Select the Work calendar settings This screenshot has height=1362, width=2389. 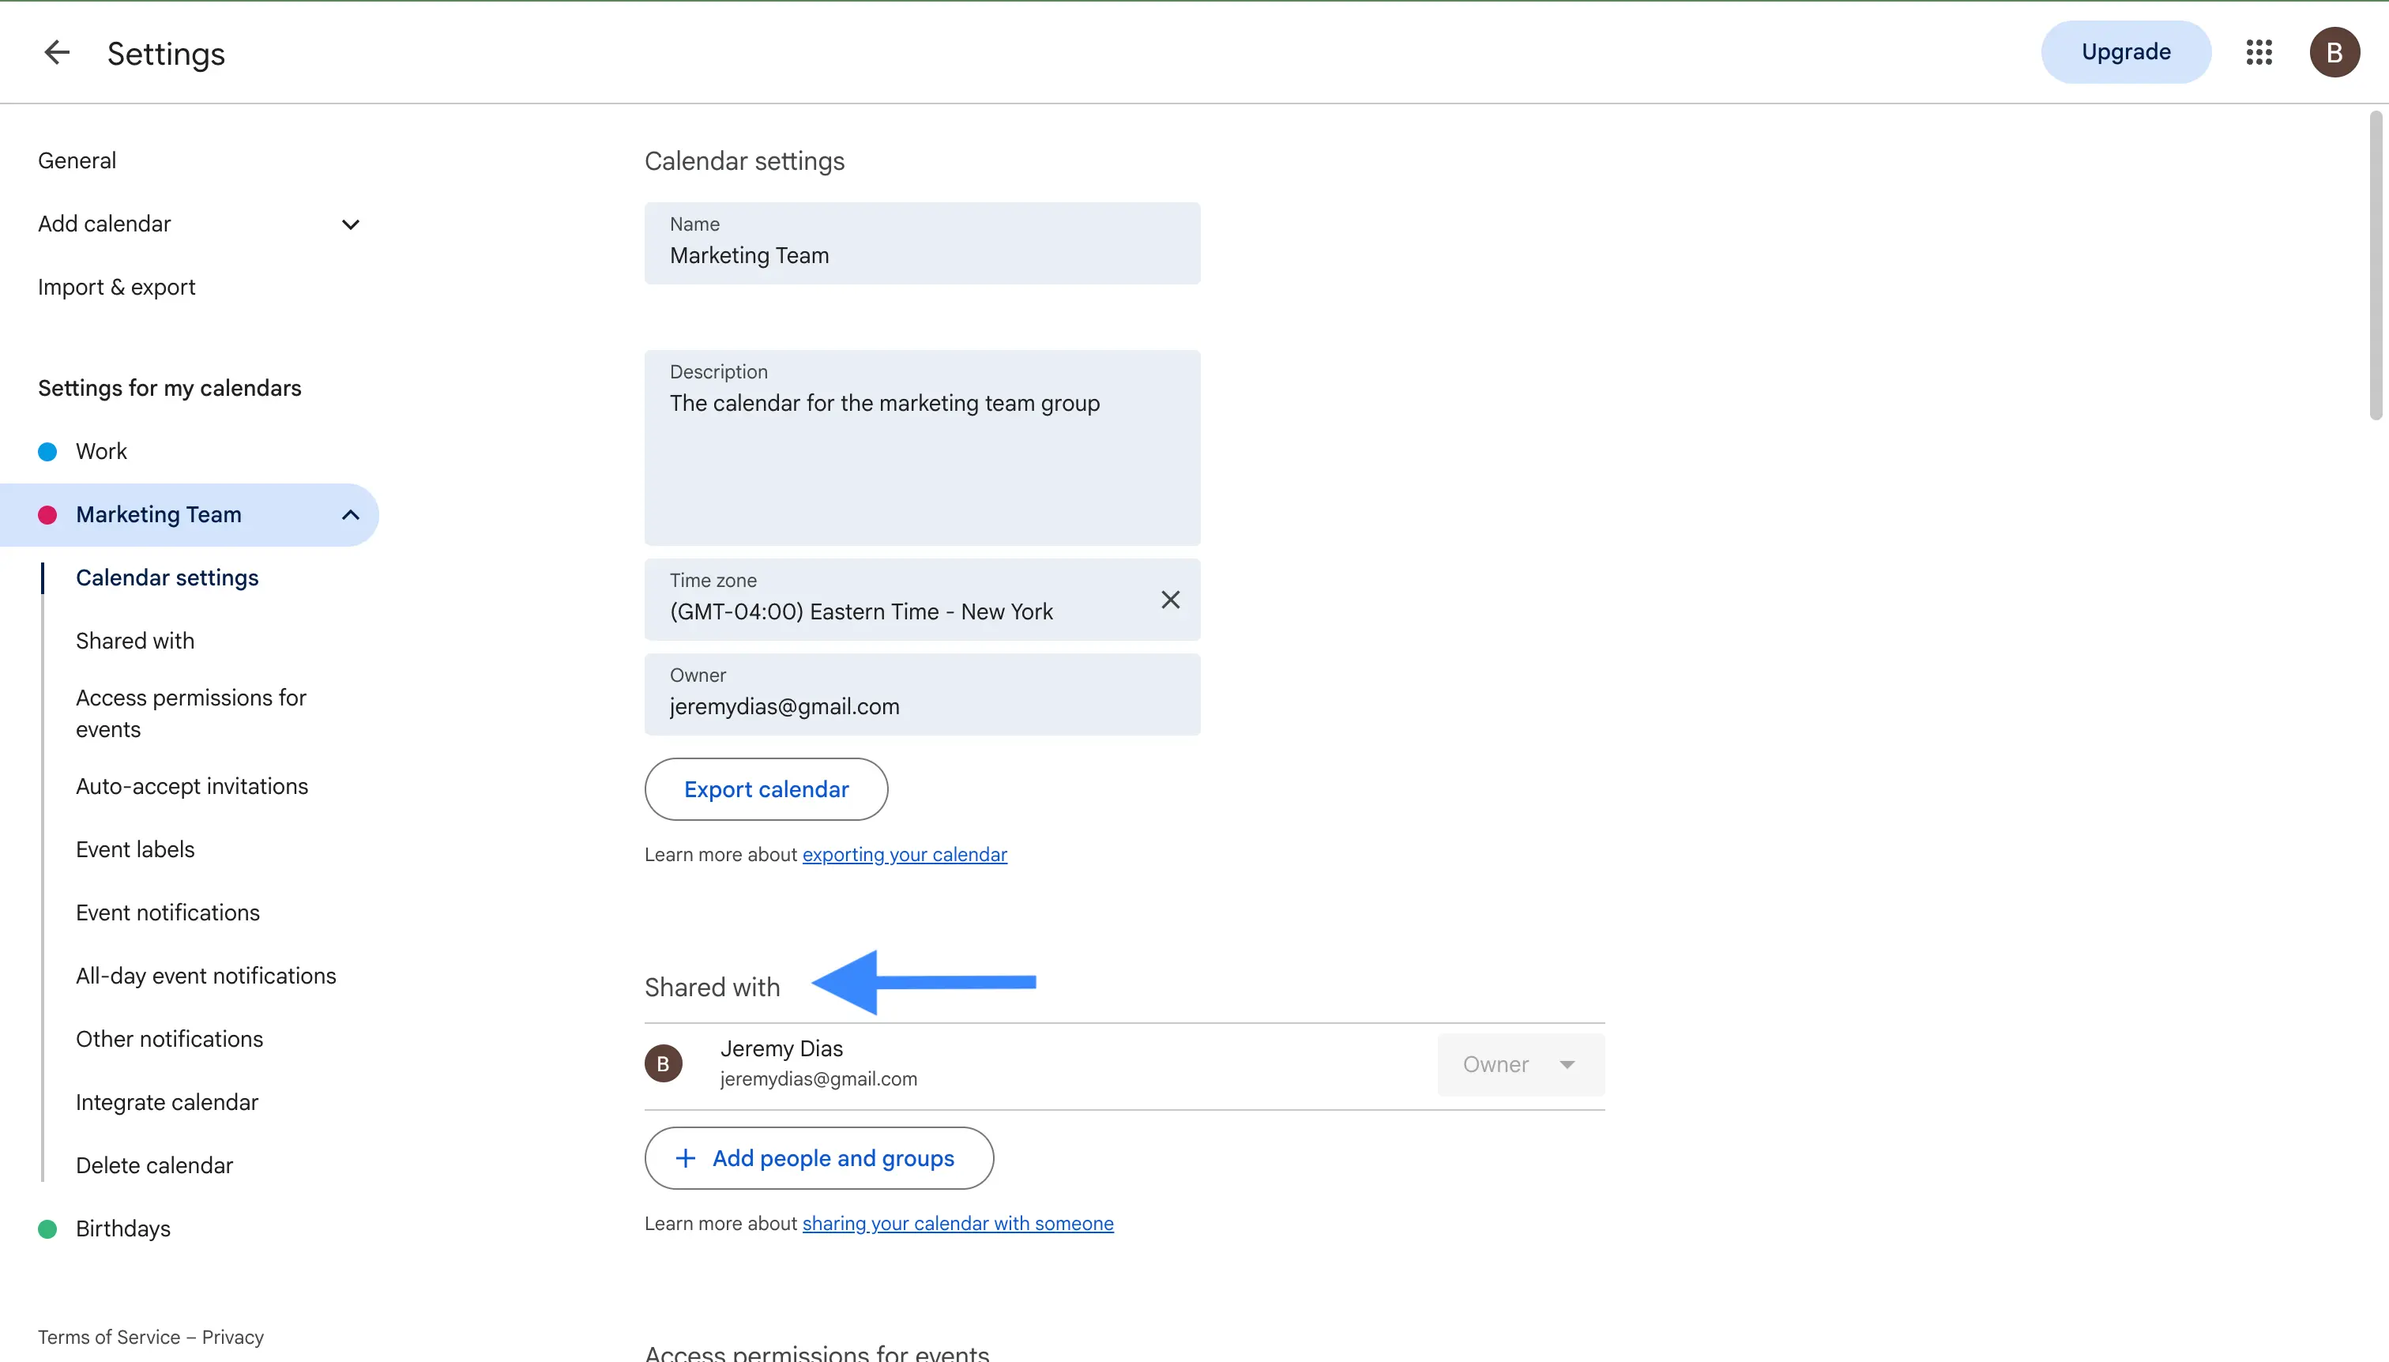(101, 452)
